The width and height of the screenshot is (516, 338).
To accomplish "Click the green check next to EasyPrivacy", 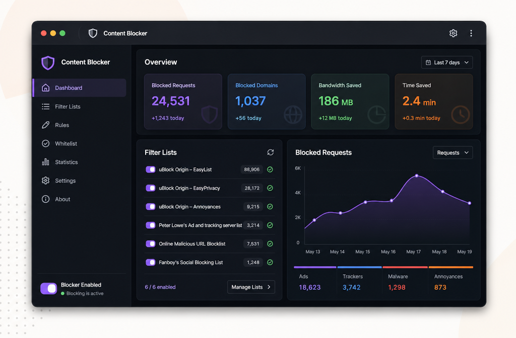I will point(270,188).
